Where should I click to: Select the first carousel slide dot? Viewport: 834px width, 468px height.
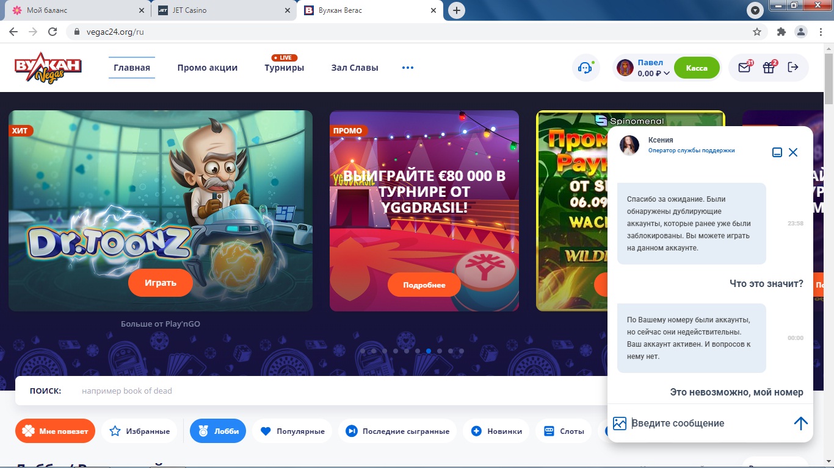[x=363, y=351]
